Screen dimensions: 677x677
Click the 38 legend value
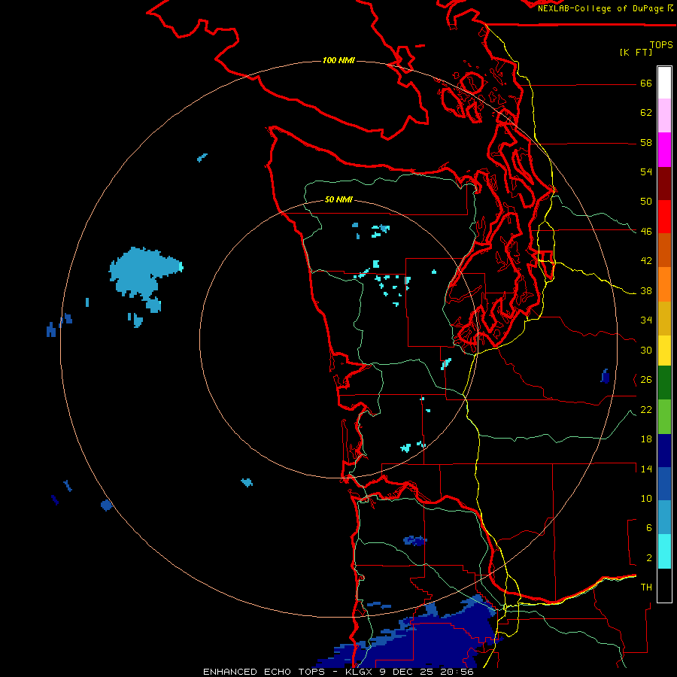pyautogui.click(x=646, y=291)
